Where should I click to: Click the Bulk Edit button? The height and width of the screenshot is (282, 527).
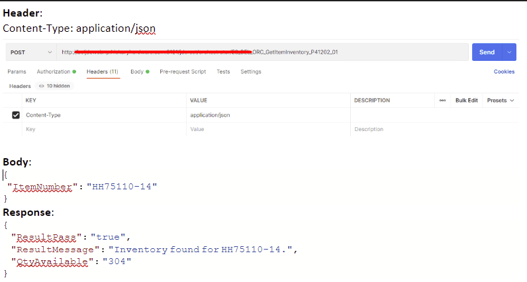pos(466,101)
